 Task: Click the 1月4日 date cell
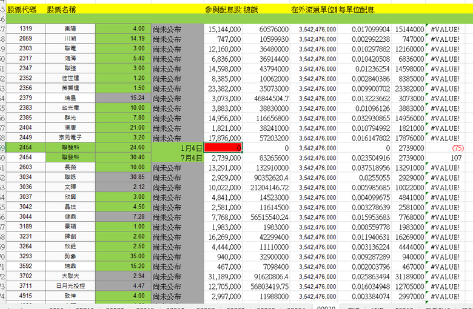tap(178, 148)
